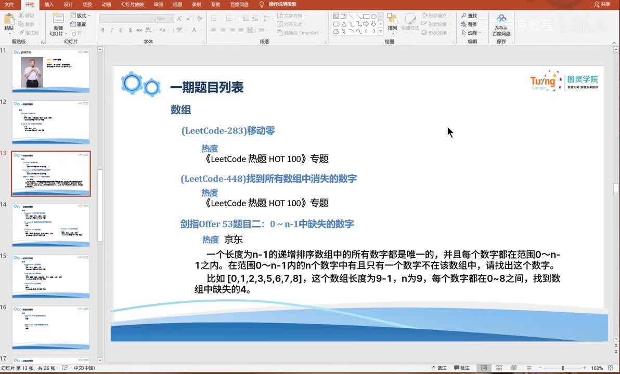Click the 103% zoom level button

tap(597, 368)
